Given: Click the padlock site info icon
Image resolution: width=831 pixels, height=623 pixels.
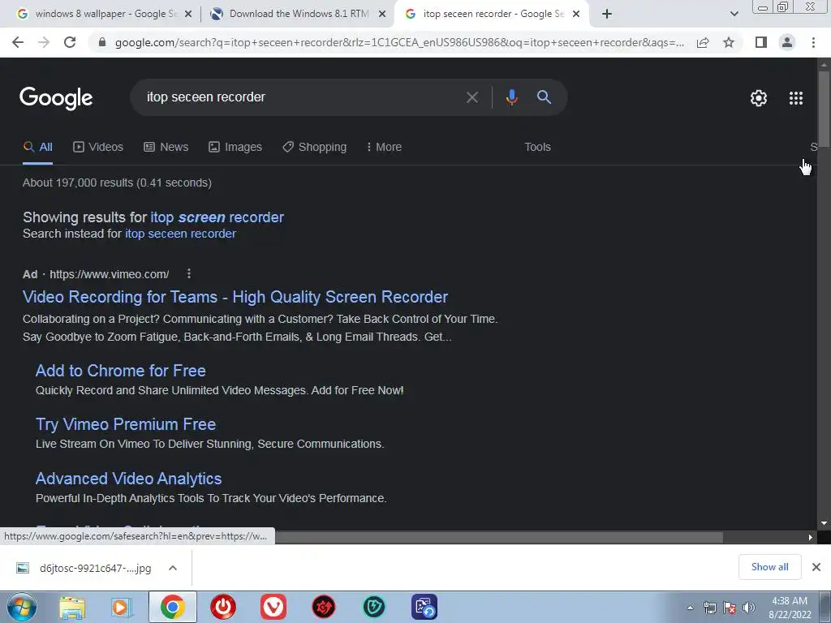Looking at the screenshot, I should click(x=102, y=42).
